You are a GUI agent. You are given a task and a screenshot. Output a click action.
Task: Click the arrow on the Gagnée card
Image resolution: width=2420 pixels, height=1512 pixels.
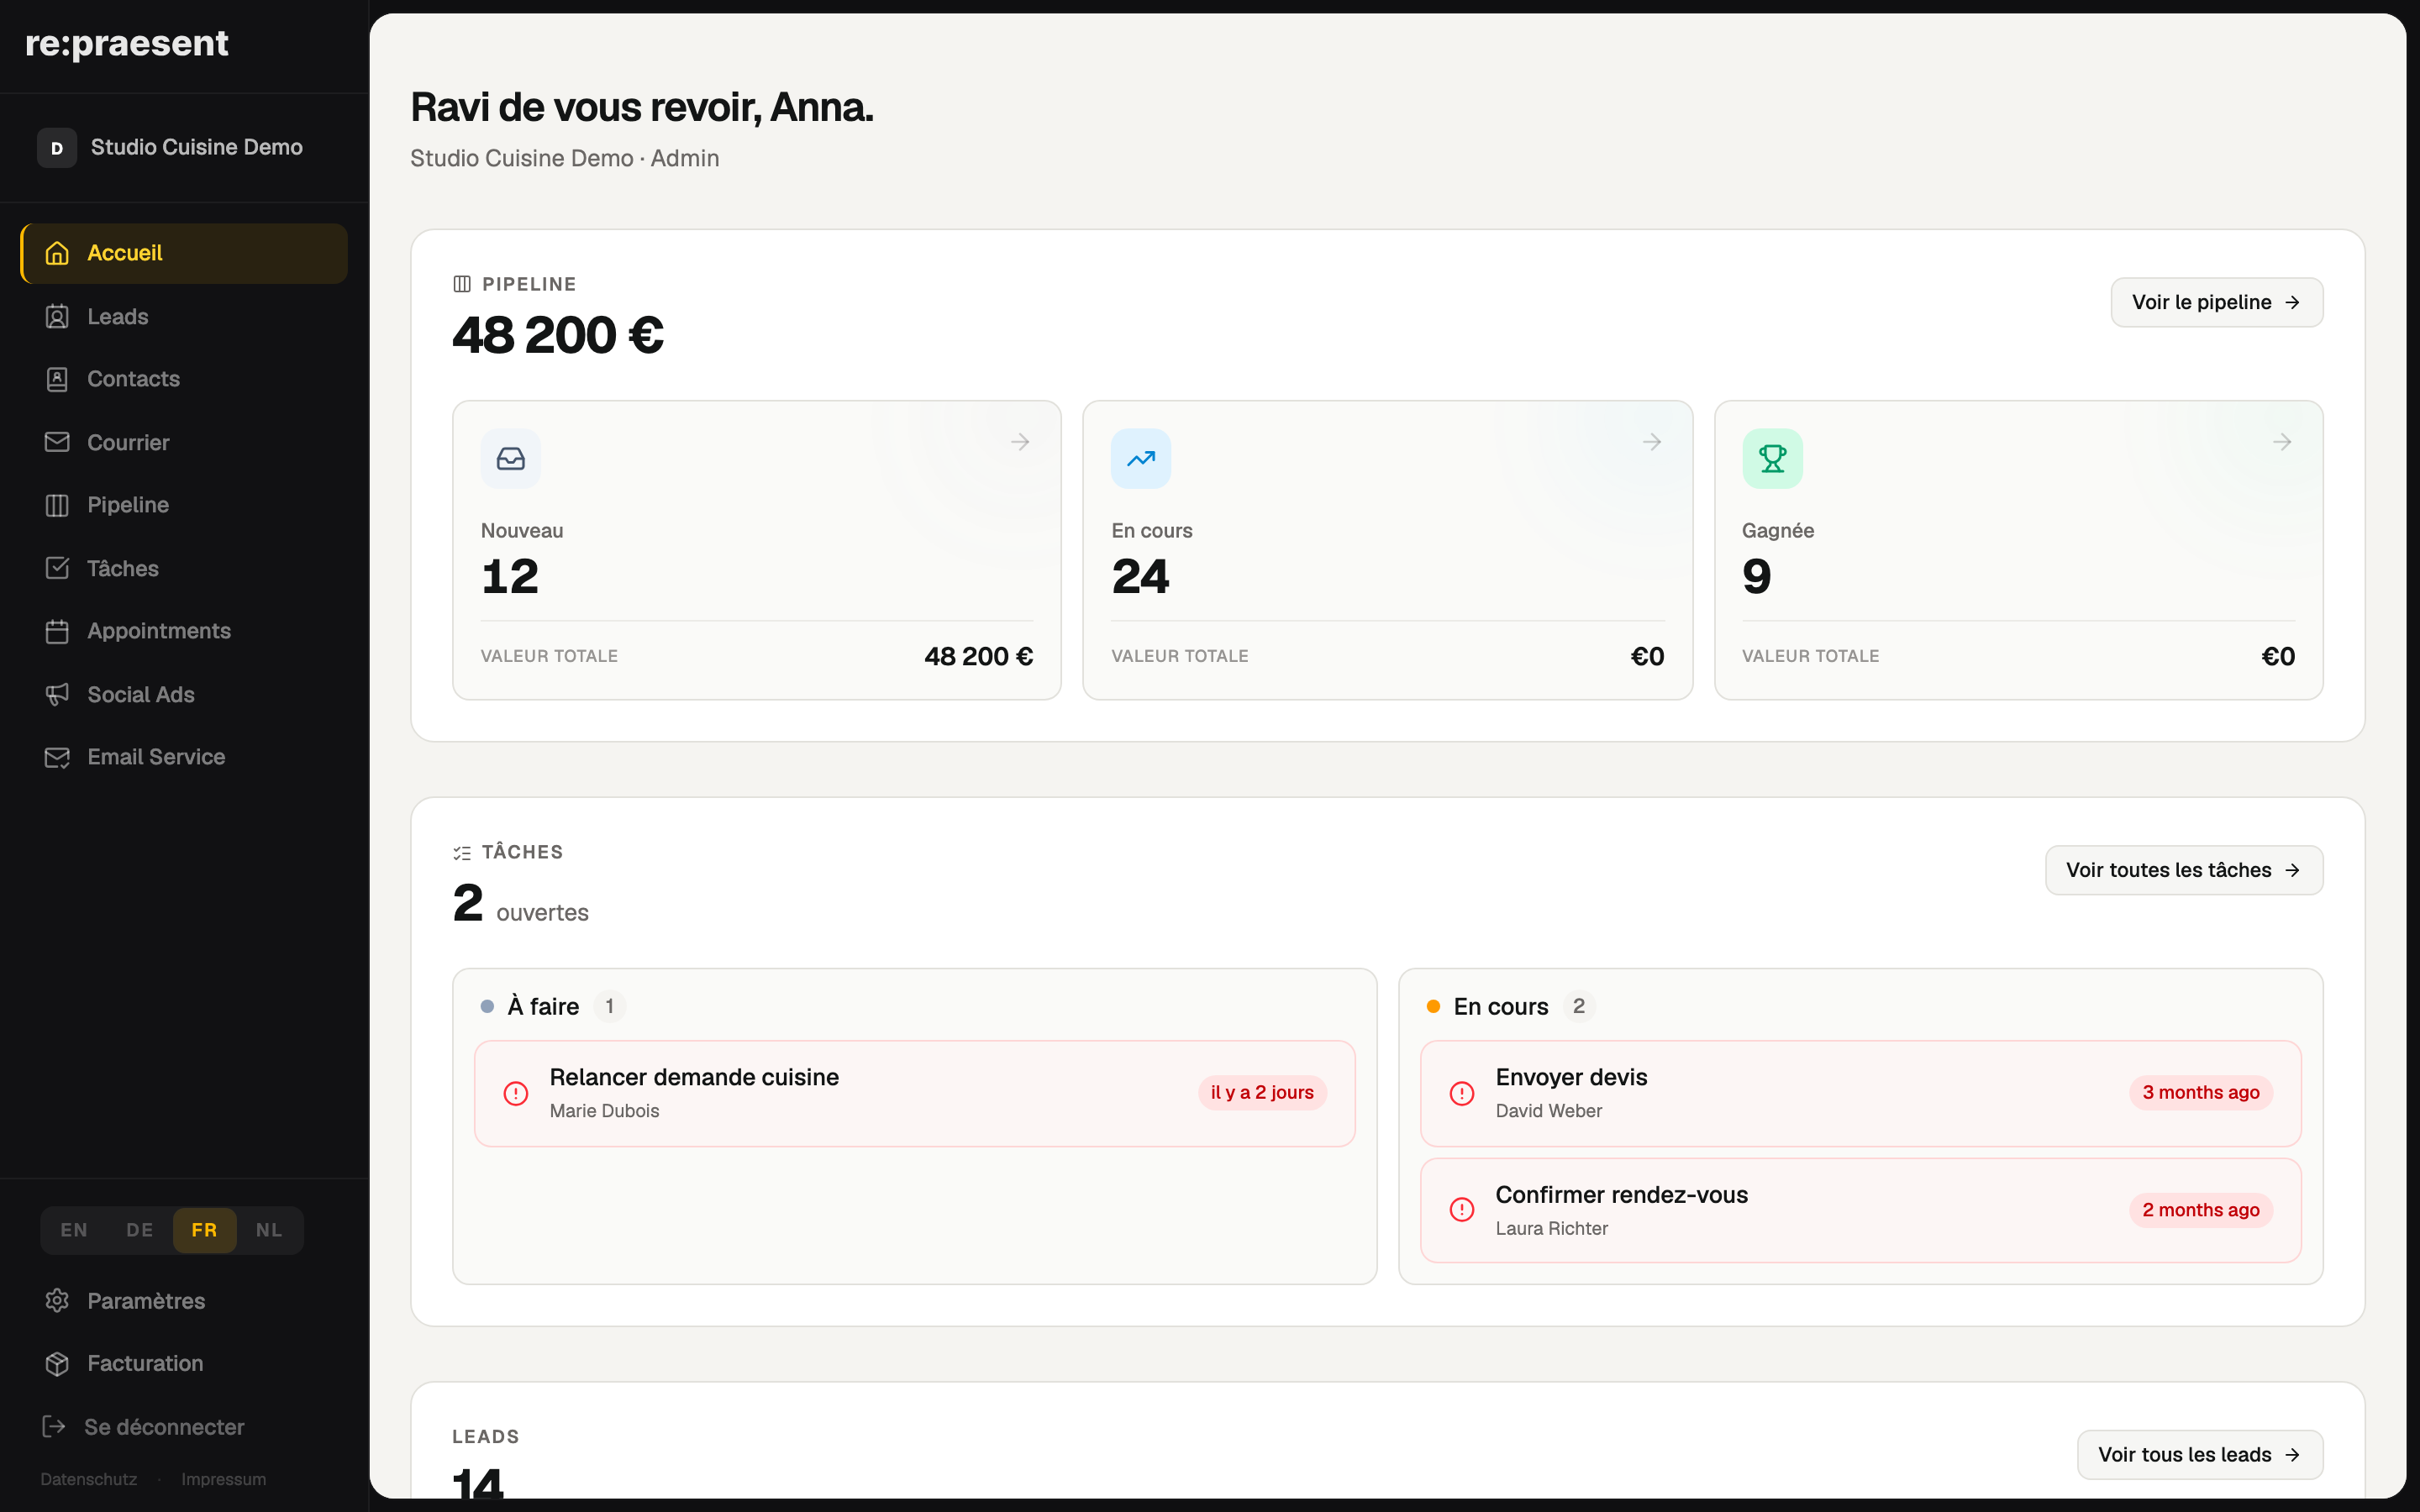(2282, 442)
